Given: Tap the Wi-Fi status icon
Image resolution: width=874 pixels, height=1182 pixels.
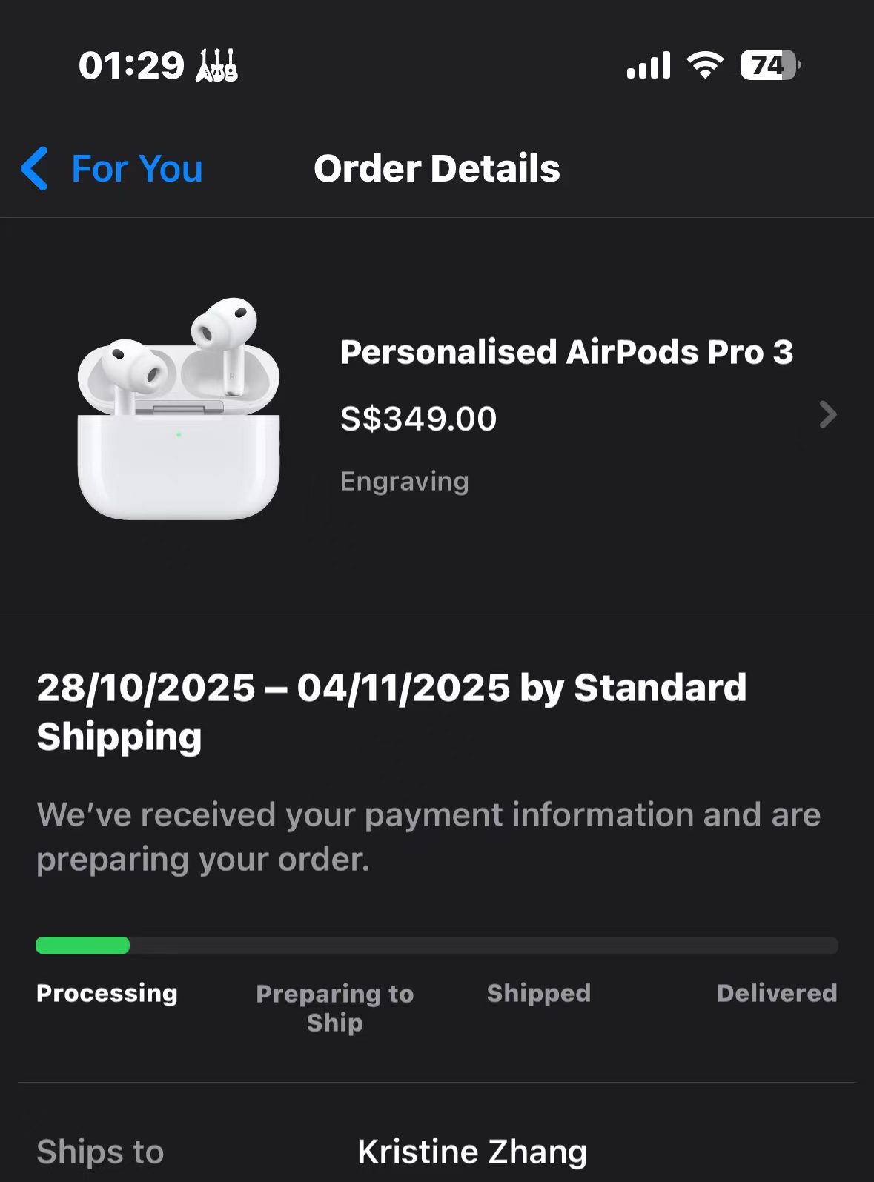Looking at the screenshot, I should [705, 65].
